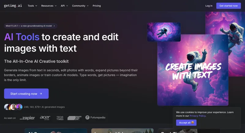Click the Tech Times logo
Screen dimensions: 245x133
pos(60,118)
